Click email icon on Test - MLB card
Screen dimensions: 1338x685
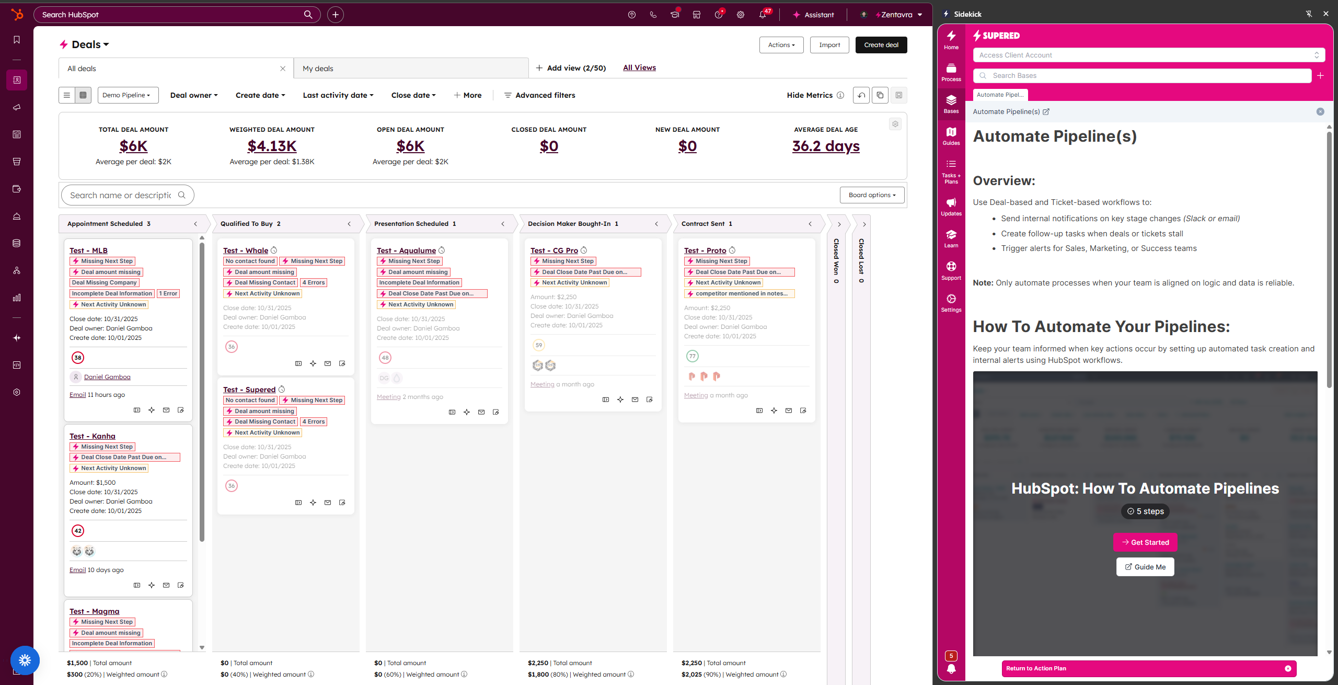166,410
